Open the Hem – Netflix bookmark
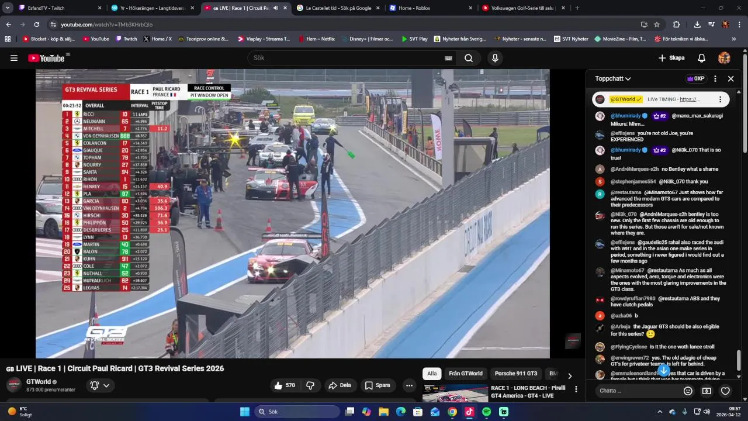Screen dimensions: 748x421 coord(316,39)
